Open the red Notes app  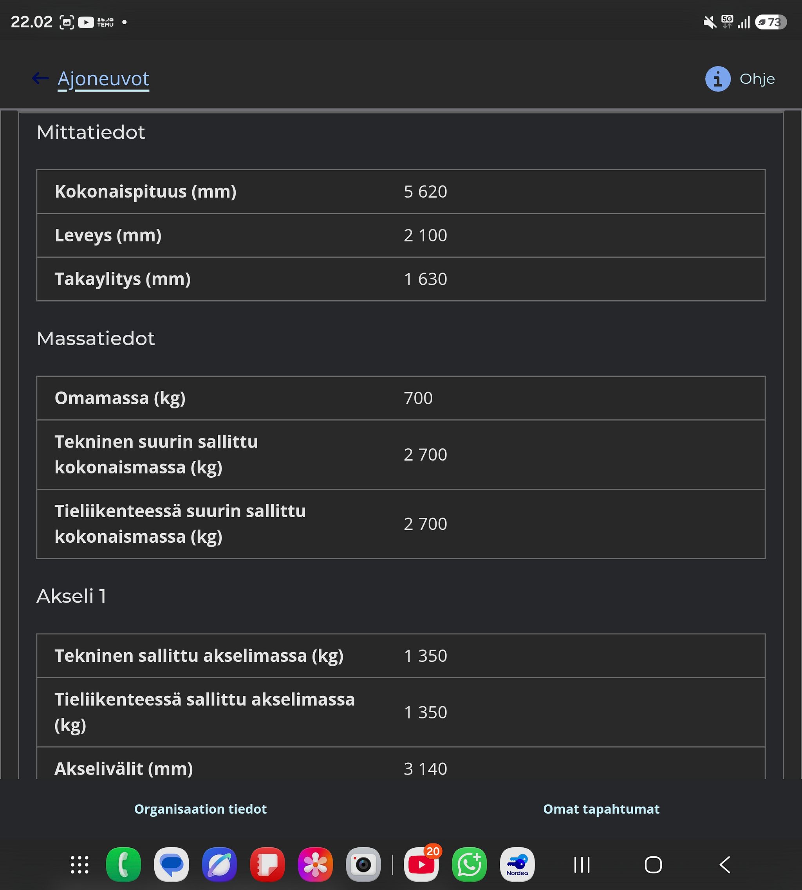[x=267, y=865]
